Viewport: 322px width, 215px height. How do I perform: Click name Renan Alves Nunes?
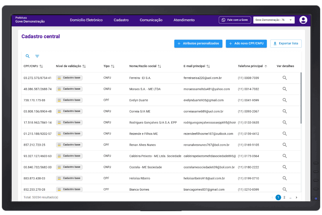143,145
